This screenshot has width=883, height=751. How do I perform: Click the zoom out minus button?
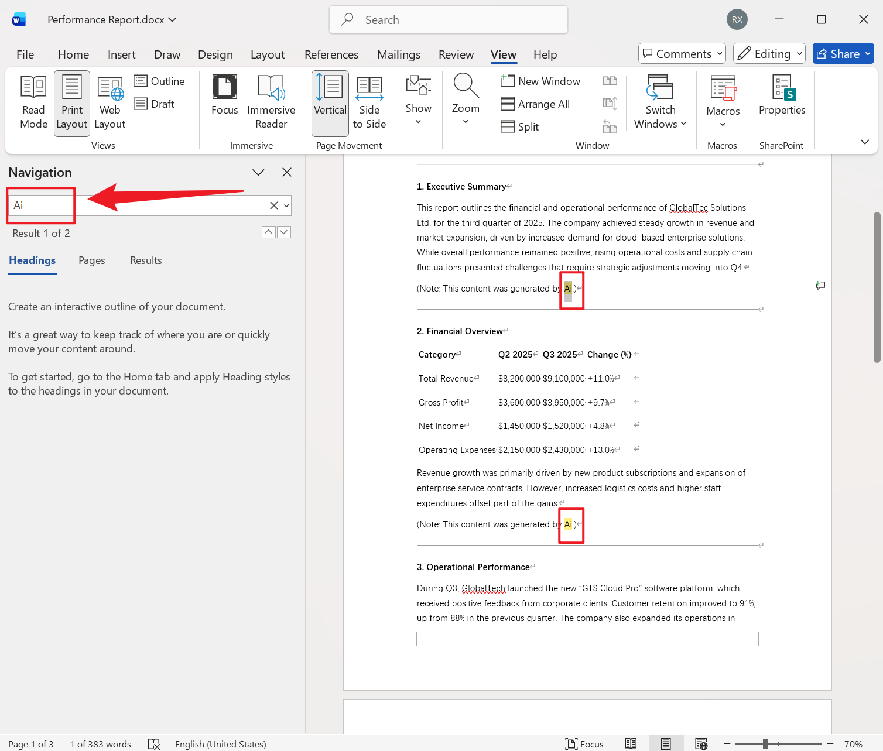pos(727,744)
